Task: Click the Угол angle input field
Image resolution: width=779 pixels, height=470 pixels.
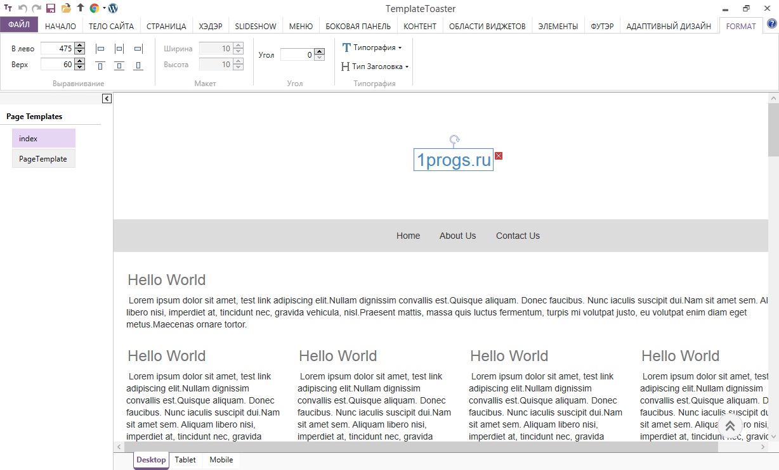Action: pos(297,55)
